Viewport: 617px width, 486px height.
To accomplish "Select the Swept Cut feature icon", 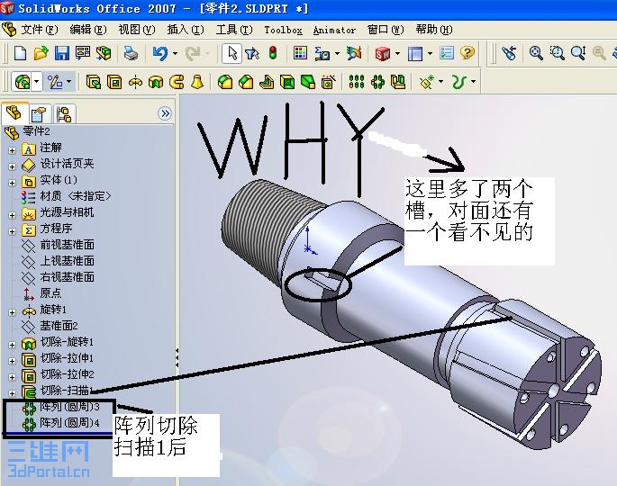I will pos(177,82).
